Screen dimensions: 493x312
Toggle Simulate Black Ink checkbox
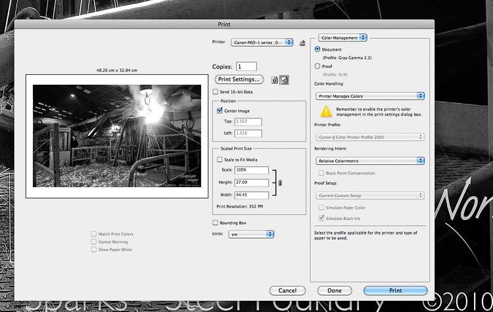click(x=321, y=217)
